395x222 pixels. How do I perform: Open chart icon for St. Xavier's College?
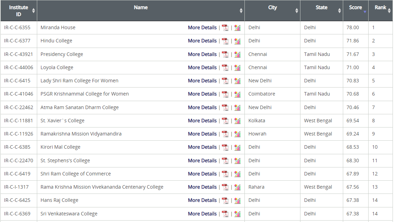pyautogui.click(x=237, y=121)
